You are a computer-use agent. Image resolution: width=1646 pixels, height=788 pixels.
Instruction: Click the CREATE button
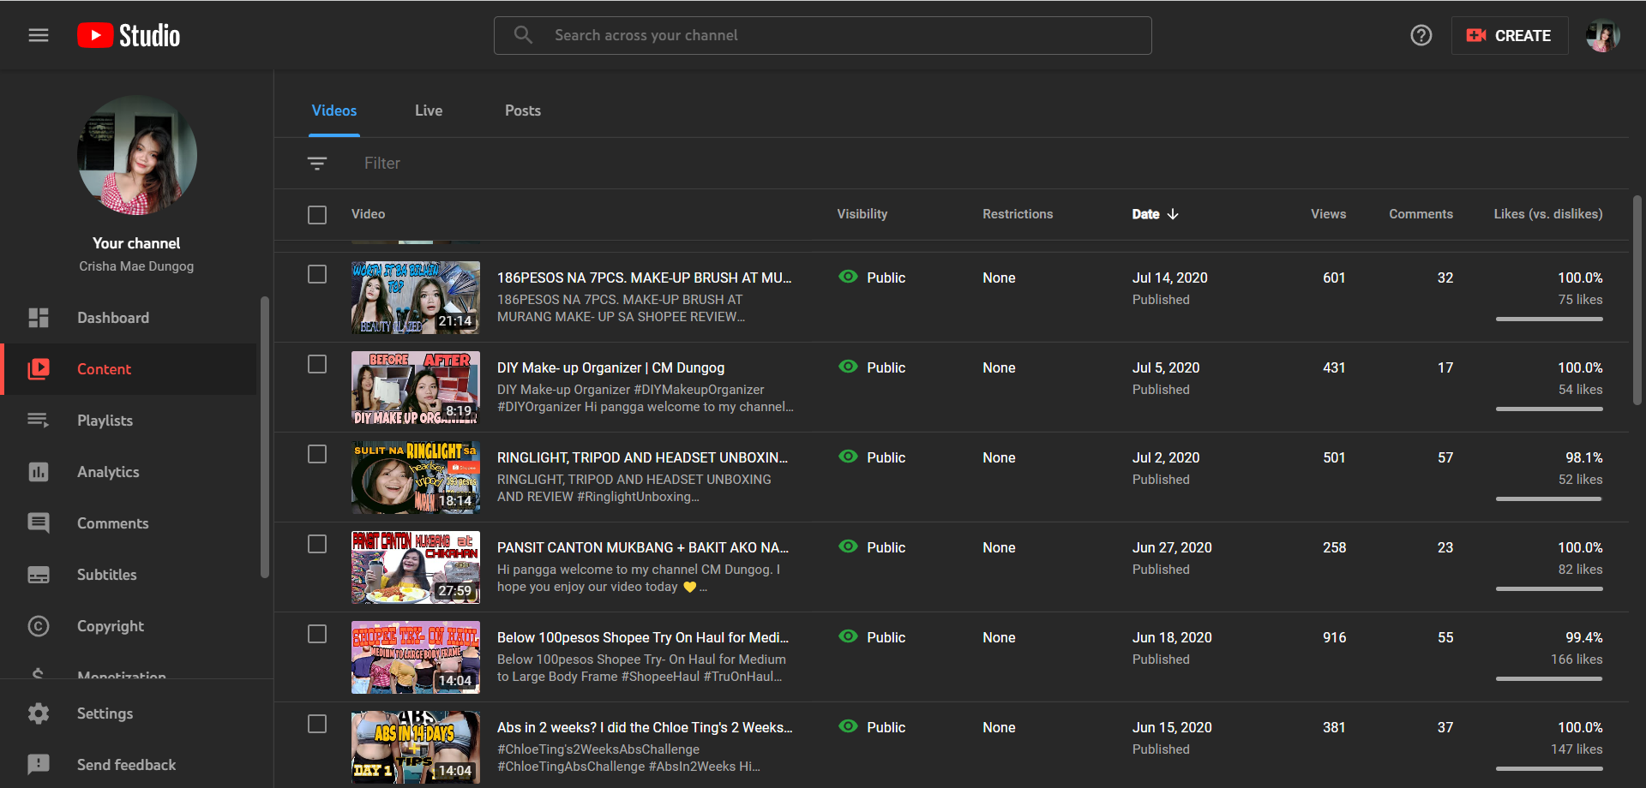(1510, 35)
